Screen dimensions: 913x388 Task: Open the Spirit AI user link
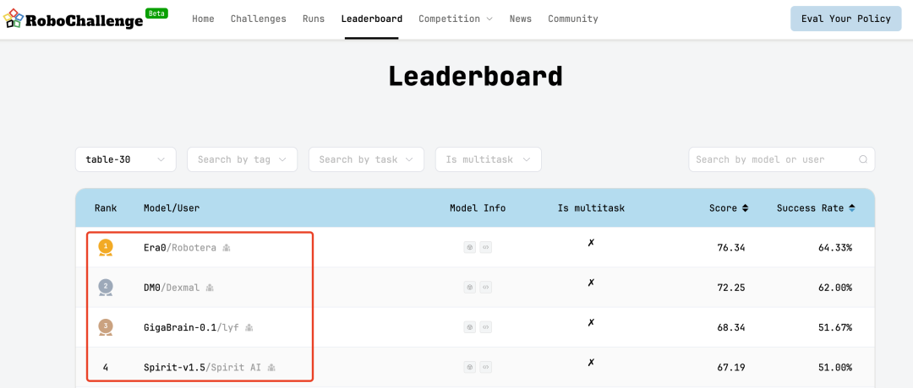[235, 367]
